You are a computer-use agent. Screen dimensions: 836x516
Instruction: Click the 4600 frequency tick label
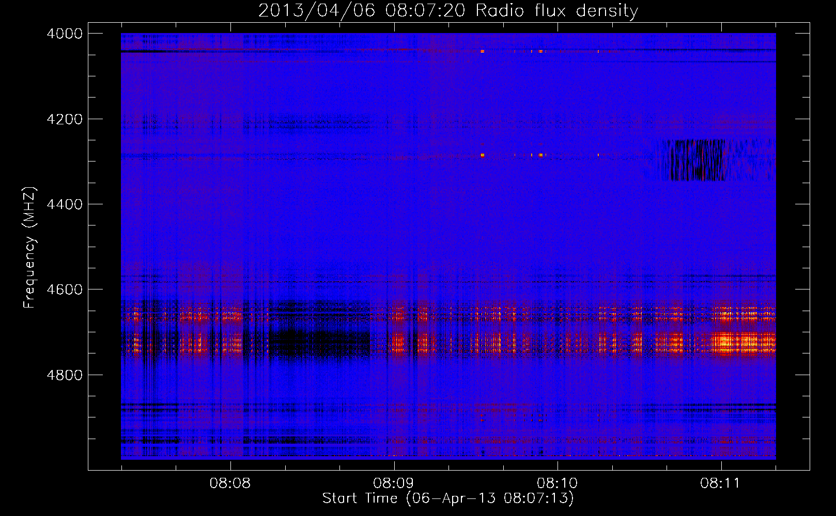point(65,289)
